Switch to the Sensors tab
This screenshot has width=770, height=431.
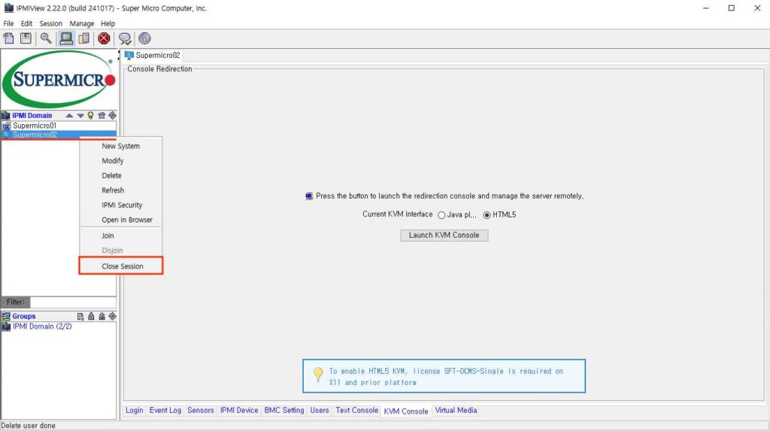pos(200,411)
